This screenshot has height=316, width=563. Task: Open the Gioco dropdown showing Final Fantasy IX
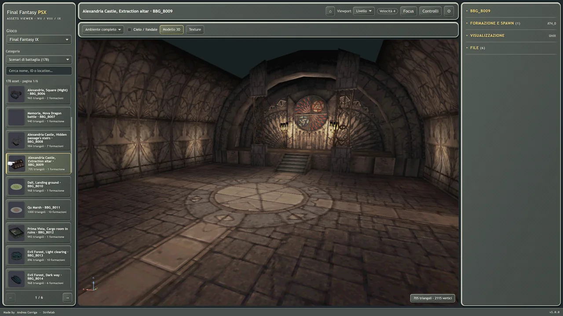point(39,39)
